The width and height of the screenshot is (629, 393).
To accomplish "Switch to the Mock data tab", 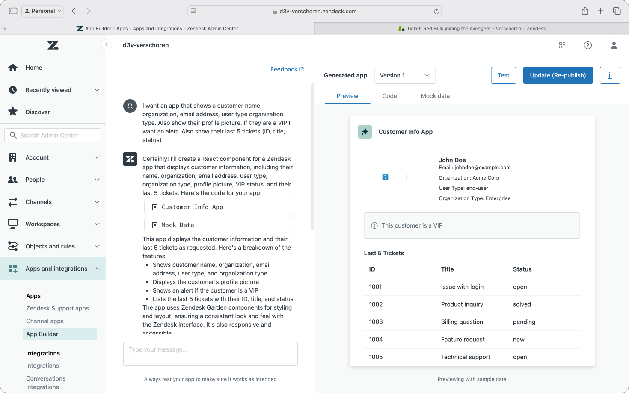I will [435, 96].
